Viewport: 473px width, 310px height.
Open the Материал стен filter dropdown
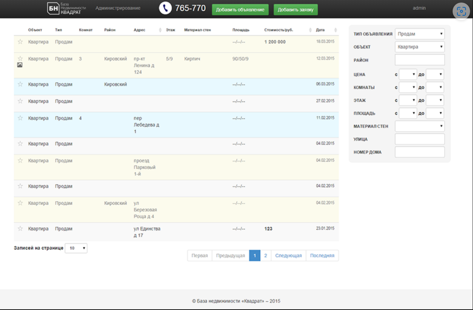420,126
